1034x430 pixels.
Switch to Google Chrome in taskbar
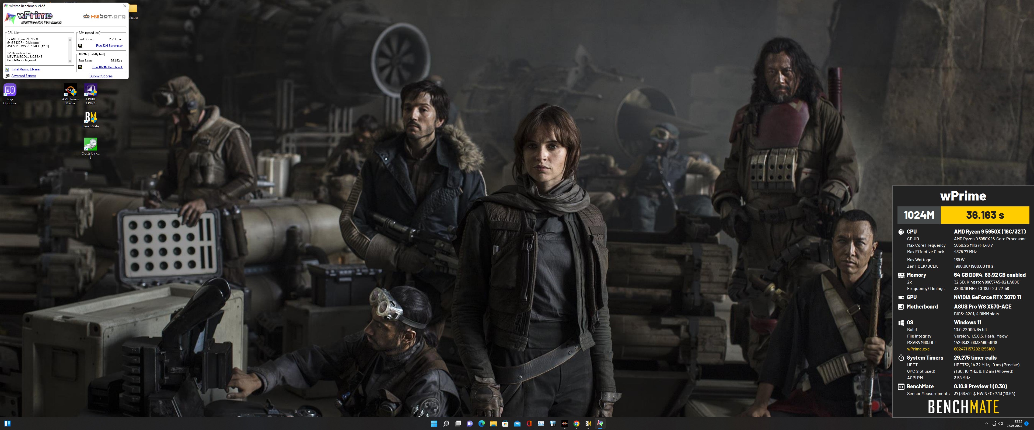[577, 424]
